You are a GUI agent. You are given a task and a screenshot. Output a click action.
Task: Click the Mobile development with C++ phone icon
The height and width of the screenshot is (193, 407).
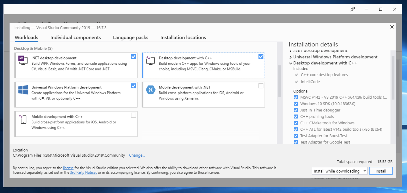[x=23, y=119]
